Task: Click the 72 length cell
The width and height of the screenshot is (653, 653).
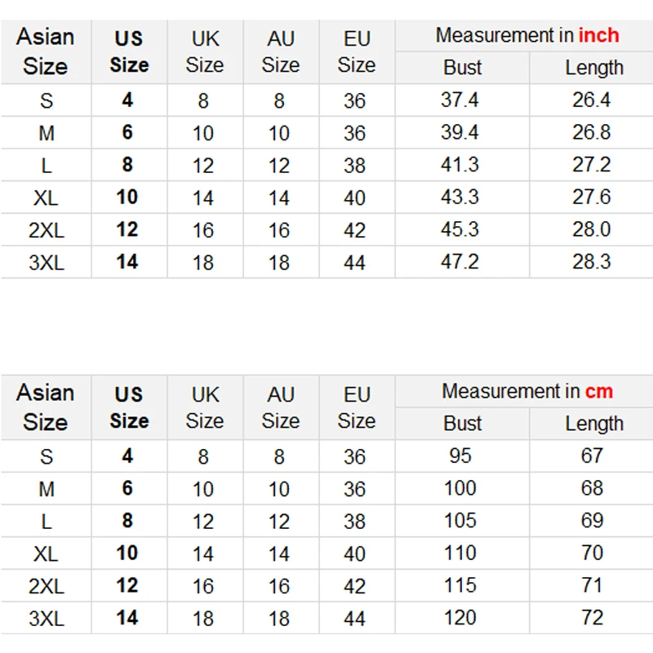Action: pyautogui.click(x=593, y=618)
